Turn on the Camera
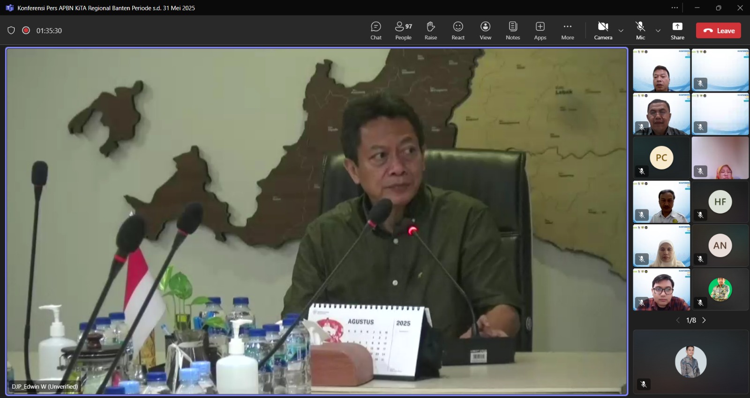The width and height of the screenshot is (750, 398). click(603, 30)
